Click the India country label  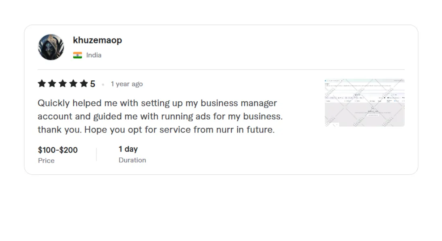coord(94,55)
